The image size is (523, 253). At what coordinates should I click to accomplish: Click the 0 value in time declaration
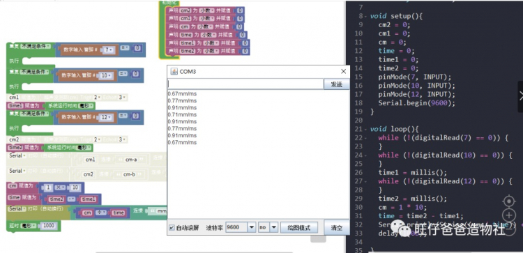point(243,35)
